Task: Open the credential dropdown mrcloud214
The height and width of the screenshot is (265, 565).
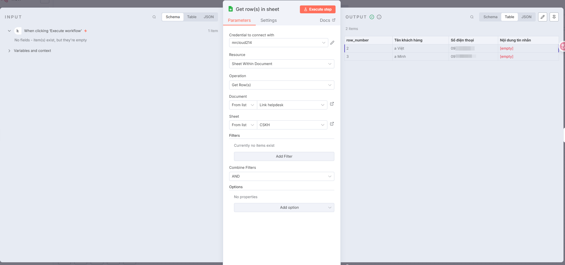Action: coord(278,43)
